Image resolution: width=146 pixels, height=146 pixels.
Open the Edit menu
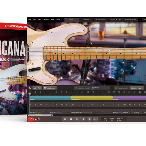pos(34,19)
